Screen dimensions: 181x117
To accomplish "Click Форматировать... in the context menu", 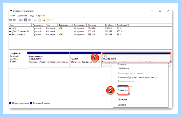I will click(126, 81).
